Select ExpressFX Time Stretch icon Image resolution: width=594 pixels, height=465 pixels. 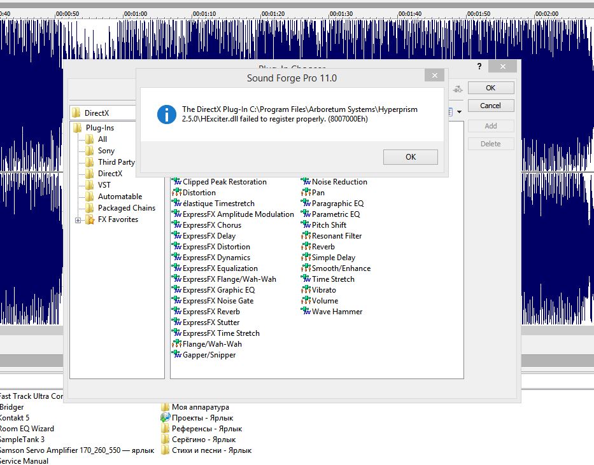click(x=176, y=333)
